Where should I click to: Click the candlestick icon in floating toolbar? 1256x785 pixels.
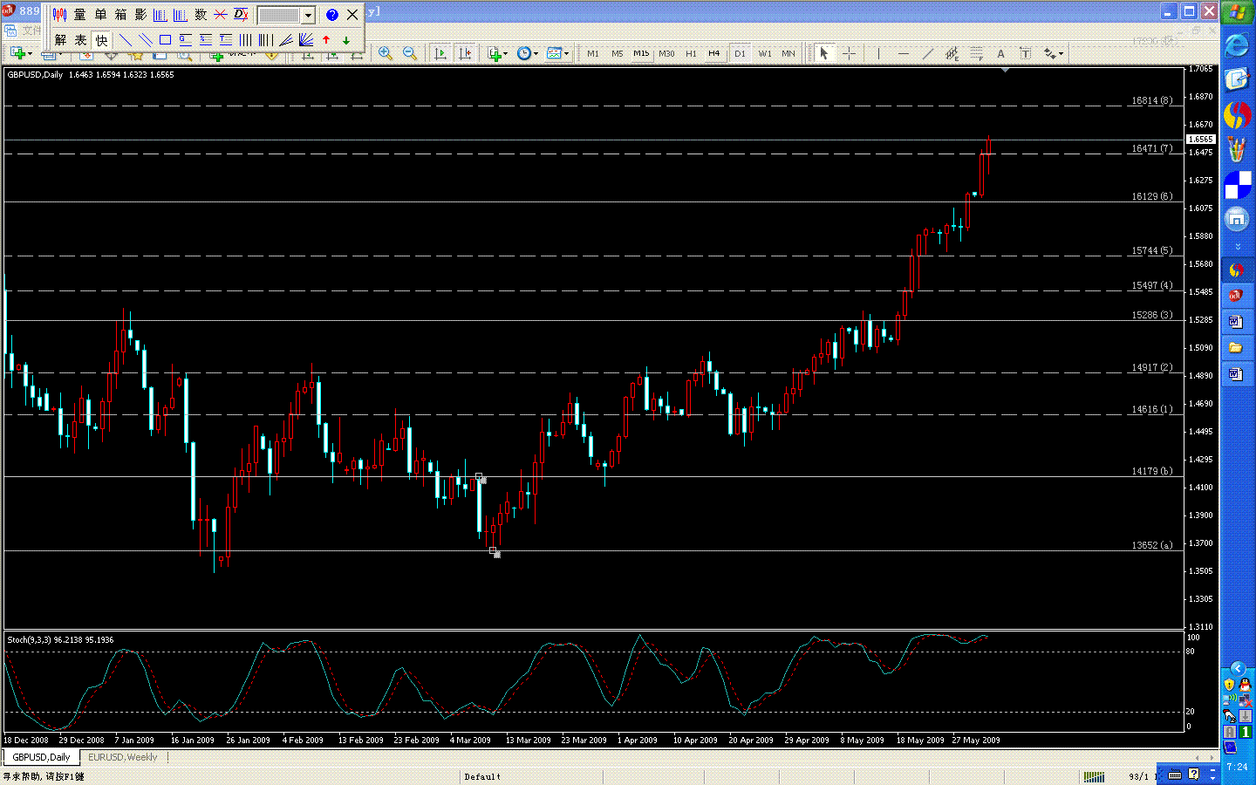coord(59,15)
